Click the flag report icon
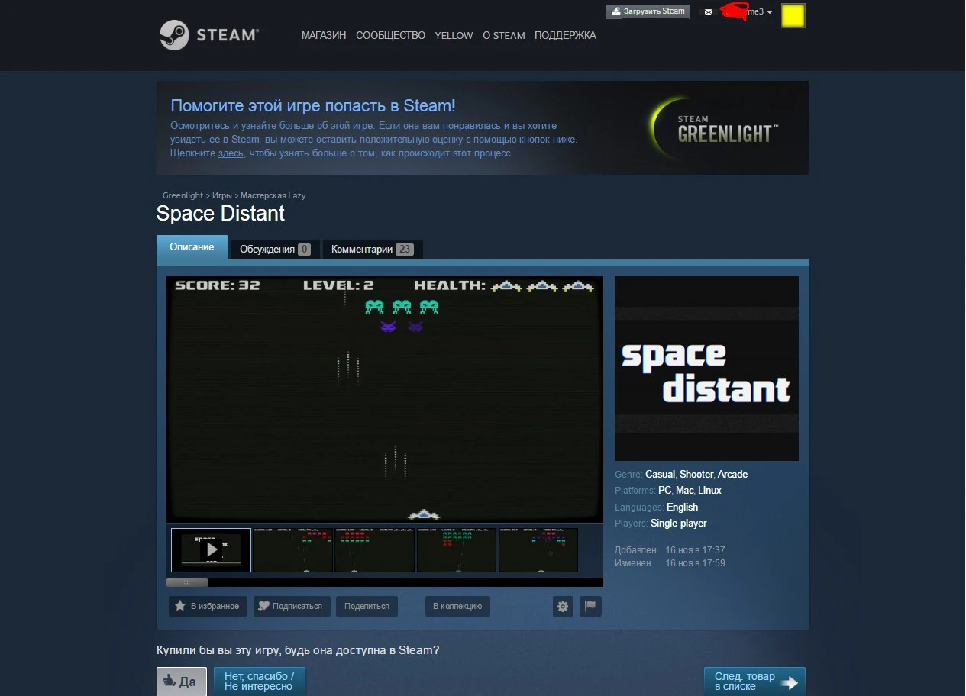This screenshot has width=966, height=696. coord(590,606)
